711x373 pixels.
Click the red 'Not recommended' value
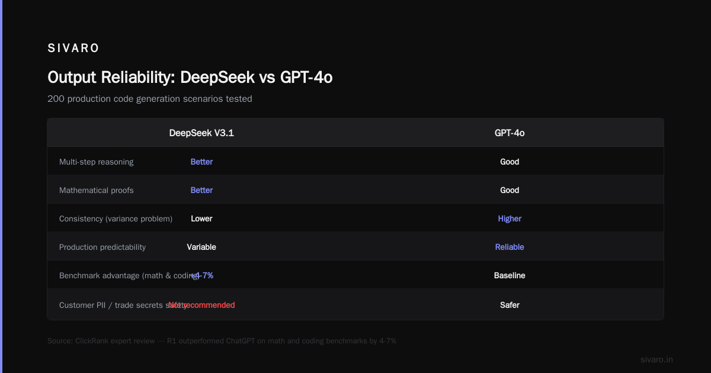(201, 305)
